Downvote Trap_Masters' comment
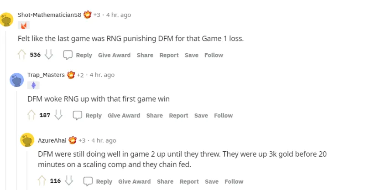The height and width of the screenshot is (190, 365). [58, 115]
